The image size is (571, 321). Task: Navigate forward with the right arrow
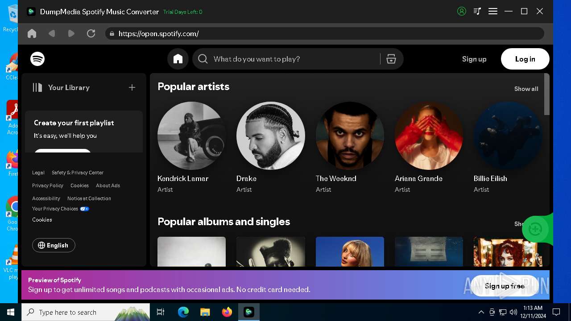71,33
